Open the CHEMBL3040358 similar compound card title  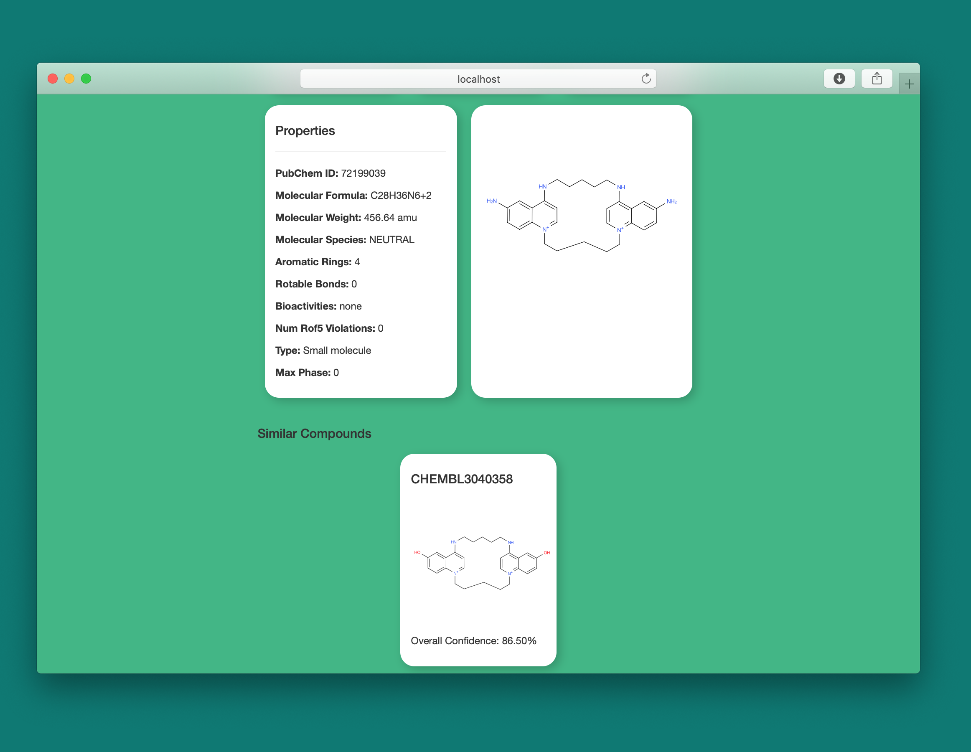pyautogui.click(x=462, y=479)
